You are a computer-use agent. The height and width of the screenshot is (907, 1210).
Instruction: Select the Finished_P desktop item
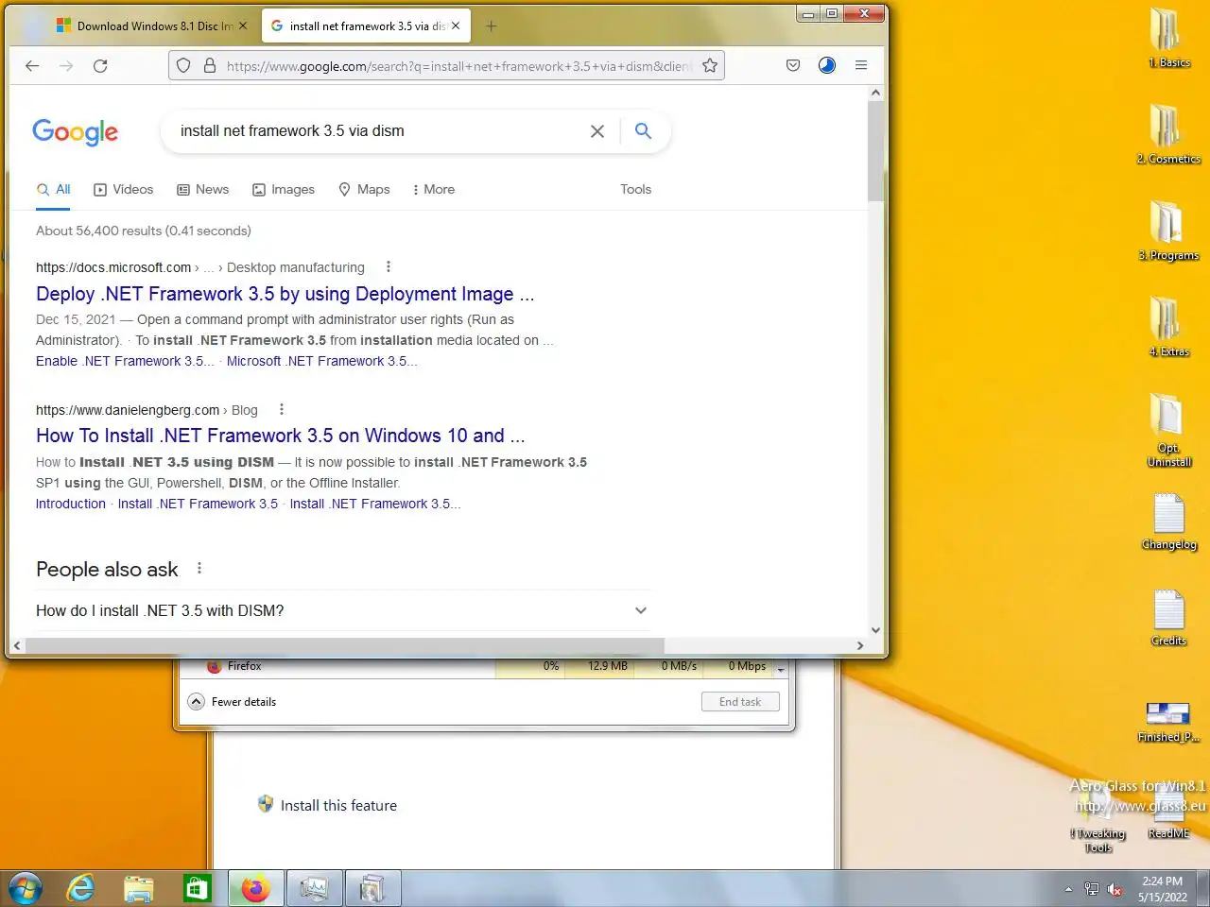(1168, 722)
